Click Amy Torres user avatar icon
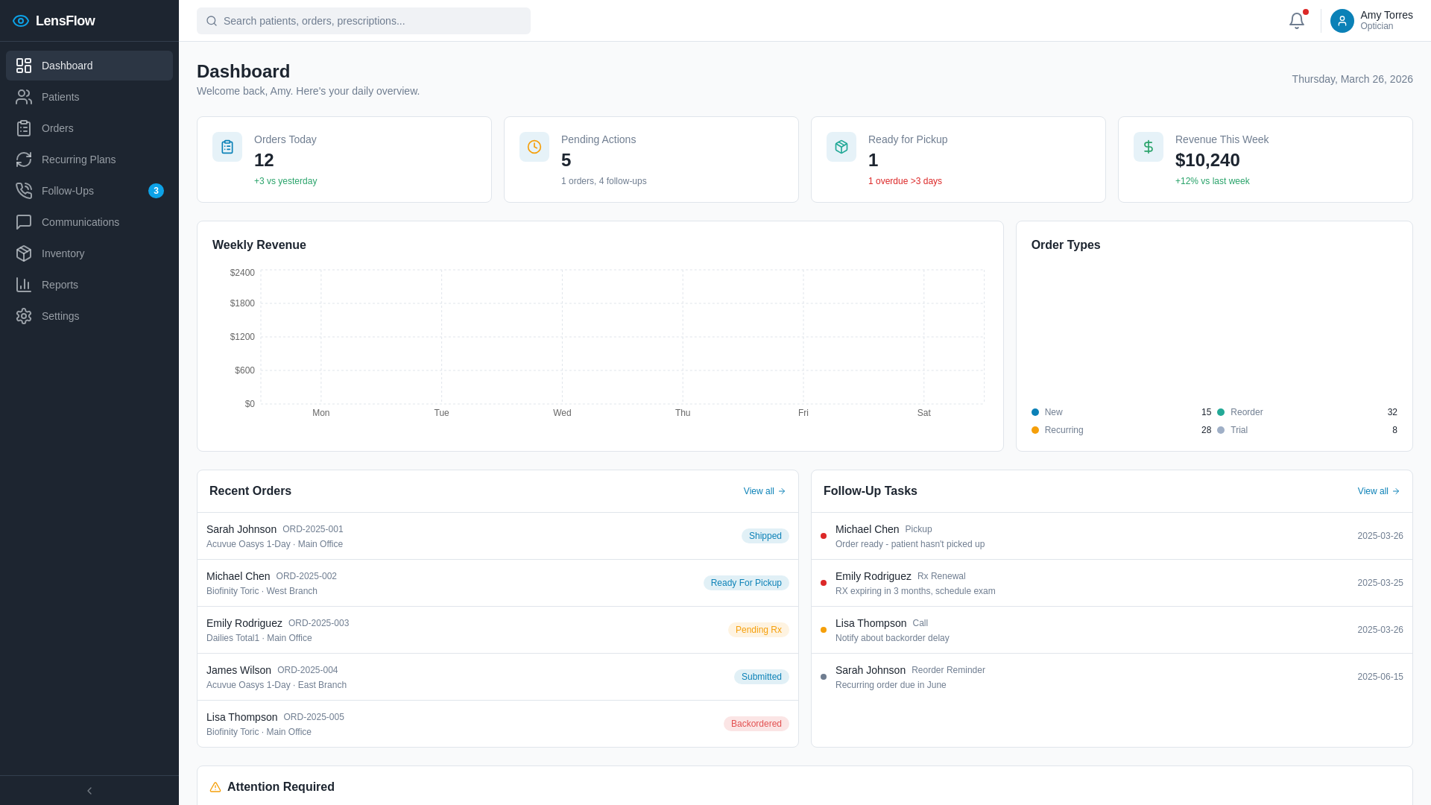 pos(1342,21)
